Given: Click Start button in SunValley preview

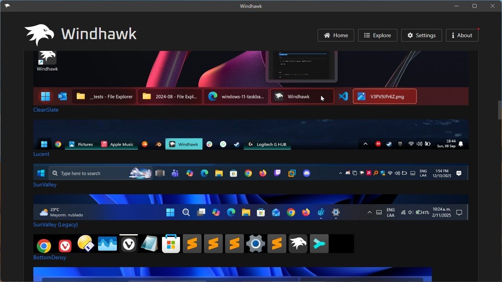Looking at the screenshot, I should coord(41,173).
